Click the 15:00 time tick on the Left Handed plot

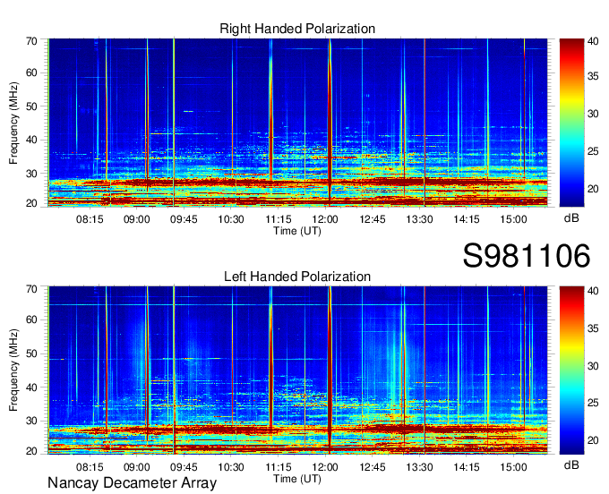(x=513, y=467)
